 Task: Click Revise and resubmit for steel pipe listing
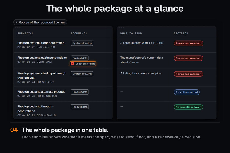click(x=189, y=74)
